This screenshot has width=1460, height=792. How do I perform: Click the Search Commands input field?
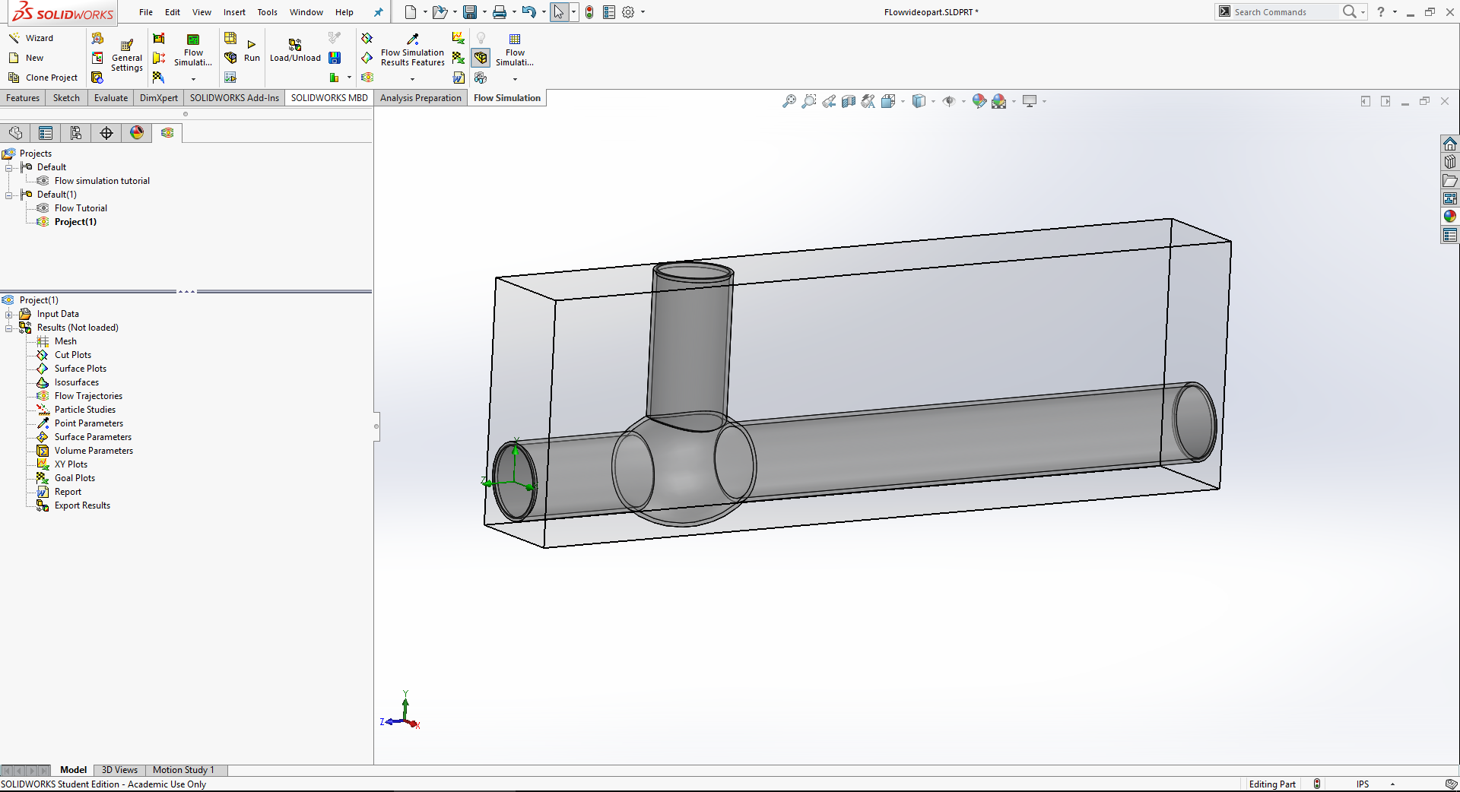click(1284, 12)
